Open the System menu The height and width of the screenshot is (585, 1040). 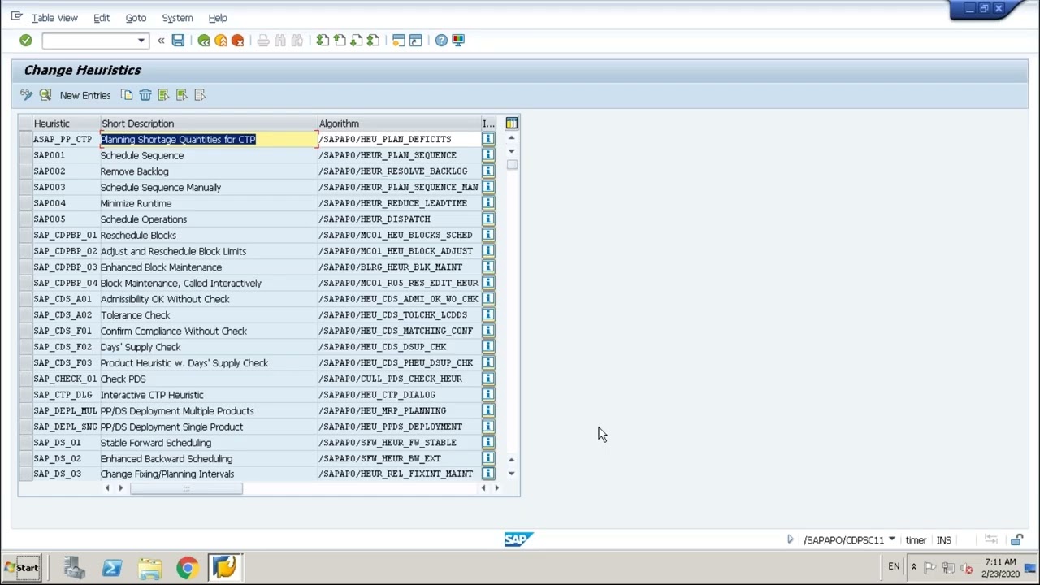[x=177, y=18]
